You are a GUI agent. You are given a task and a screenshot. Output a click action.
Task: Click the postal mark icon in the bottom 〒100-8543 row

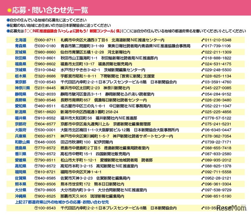[x=36, y=208]
